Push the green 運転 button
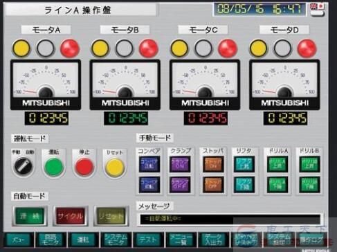 54,167
